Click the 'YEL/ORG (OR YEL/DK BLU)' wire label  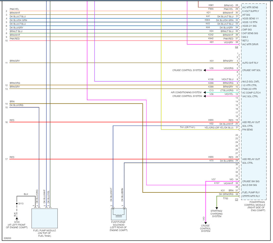point(219,128)
